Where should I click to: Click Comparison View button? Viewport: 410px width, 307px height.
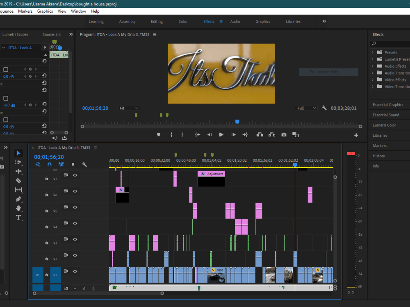[296, 135]
